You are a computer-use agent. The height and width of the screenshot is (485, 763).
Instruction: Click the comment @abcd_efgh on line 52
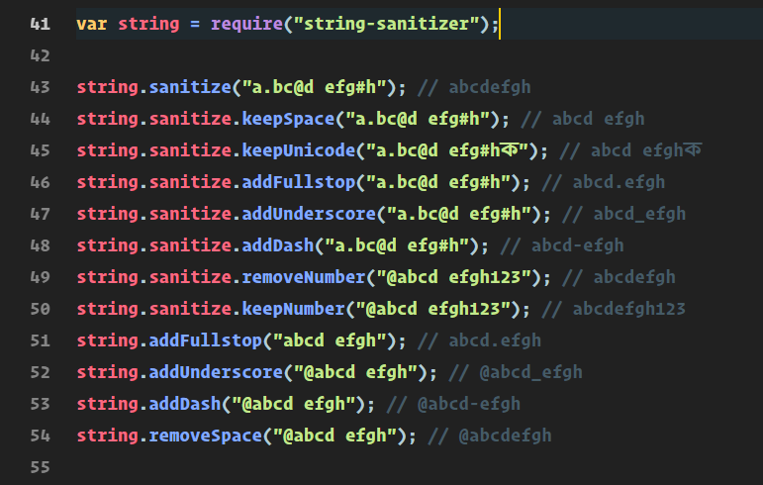[x=530, y=372]
